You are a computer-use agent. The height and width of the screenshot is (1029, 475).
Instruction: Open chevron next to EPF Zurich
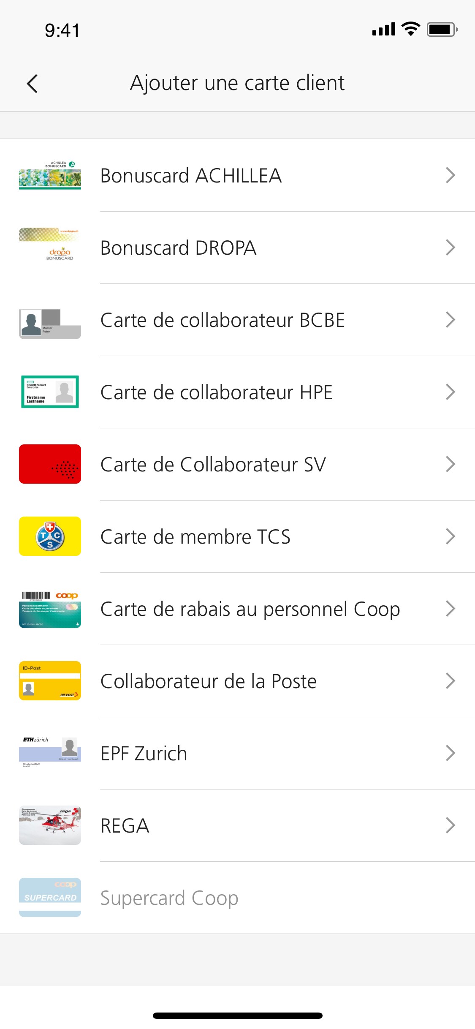(x=450, y=753)
